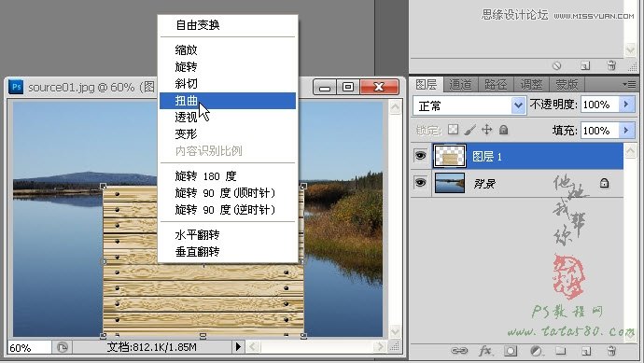Open the Layers panel options menu icon
This screenshot has width=644, height=363.
coord(629,84)
